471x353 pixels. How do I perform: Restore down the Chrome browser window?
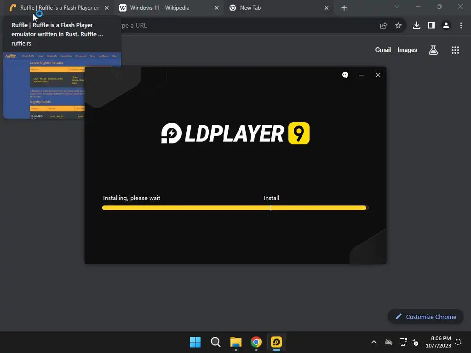point(439,6)
